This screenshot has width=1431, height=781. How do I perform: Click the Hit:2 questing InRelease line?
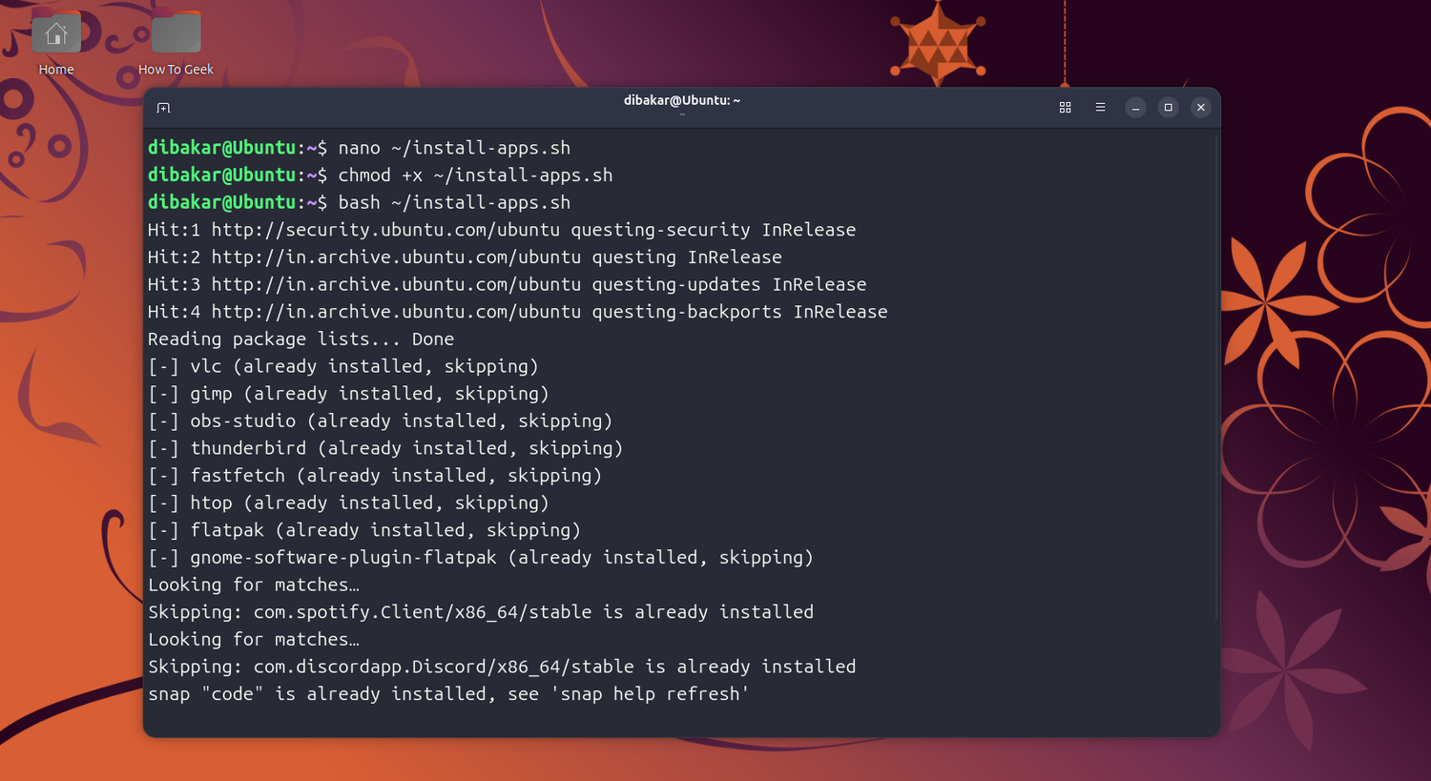465,257
